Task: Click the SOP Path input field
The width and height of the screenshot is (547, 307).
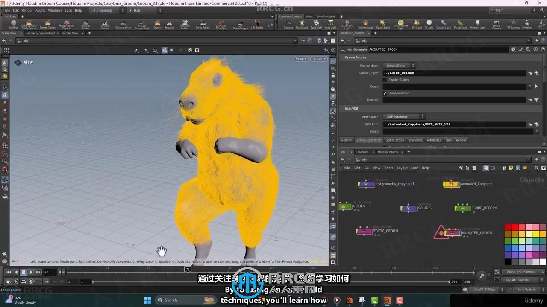Action: [x=454, y=124]
